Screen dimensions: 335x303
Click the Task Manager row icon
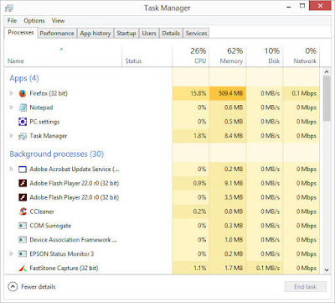(x=23, y=136)
